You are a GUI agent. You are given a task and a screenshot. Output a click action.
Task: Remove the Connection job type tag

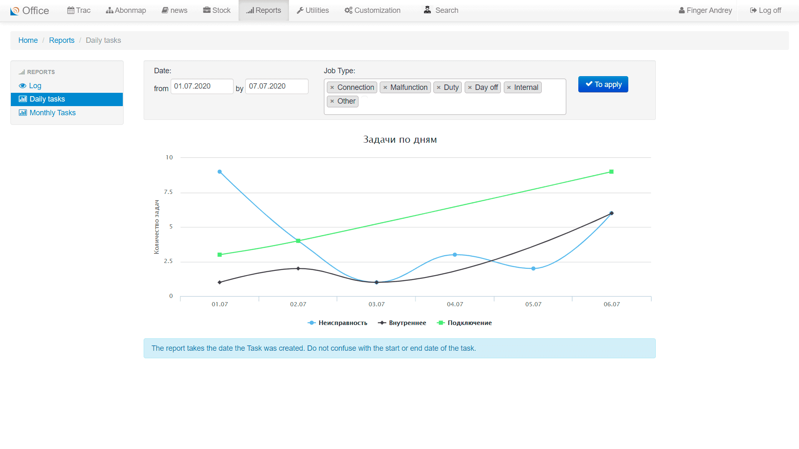click(x=332, y=87)
